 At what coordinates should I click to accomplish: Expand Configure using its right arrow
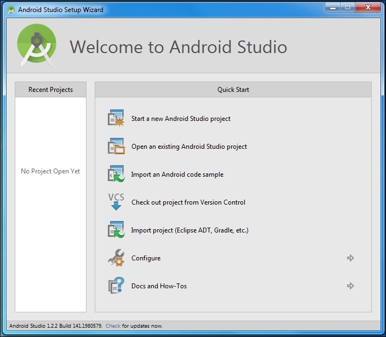click(x=350, y=258)
